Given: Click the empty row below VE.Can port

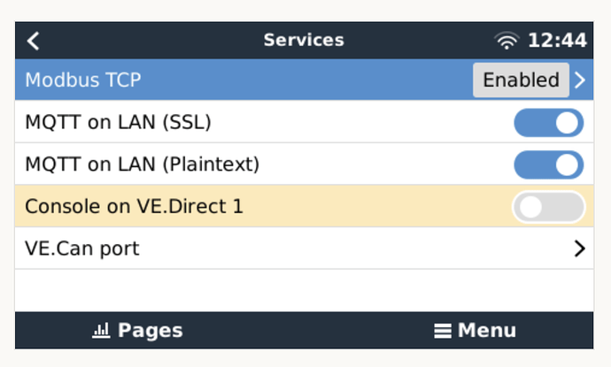Looking at the screenshot, I should point(304,290).
